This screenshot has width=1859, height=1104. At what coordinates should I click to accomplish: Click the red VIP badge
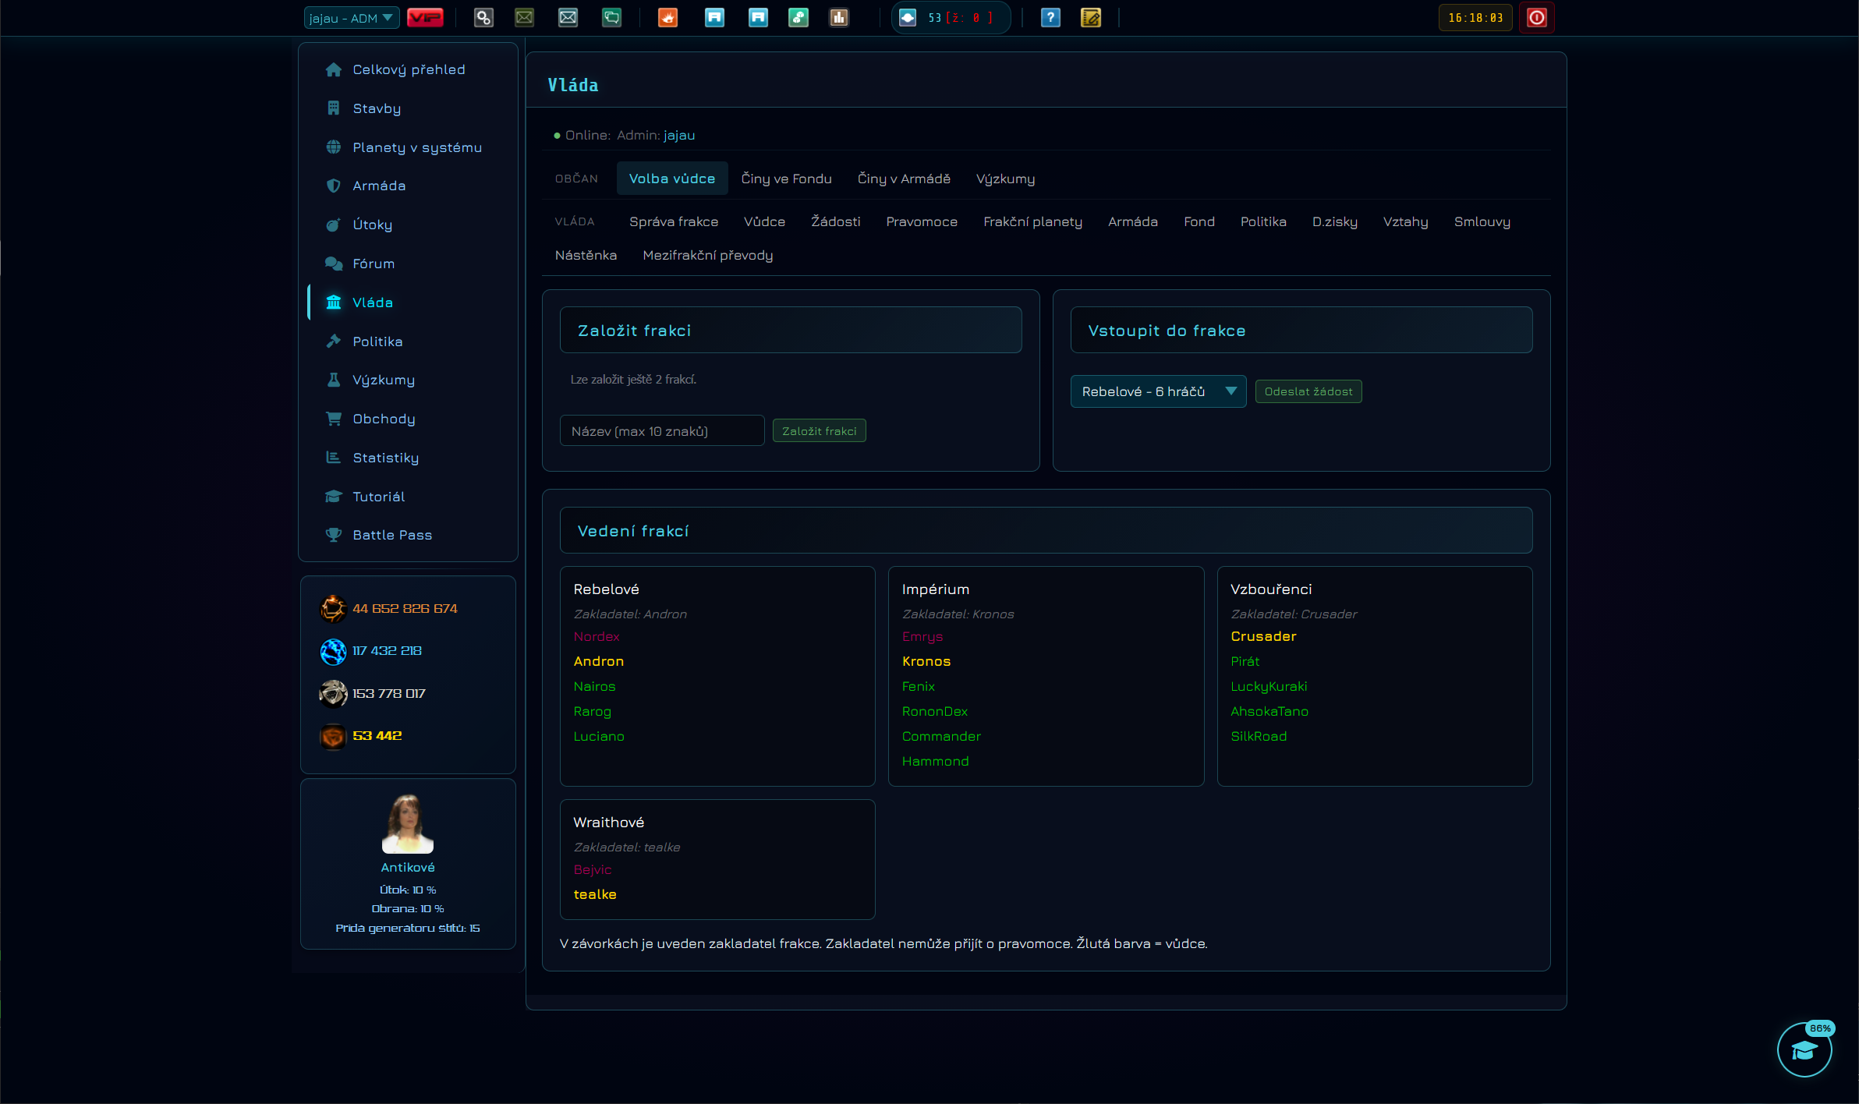point(425,17)
